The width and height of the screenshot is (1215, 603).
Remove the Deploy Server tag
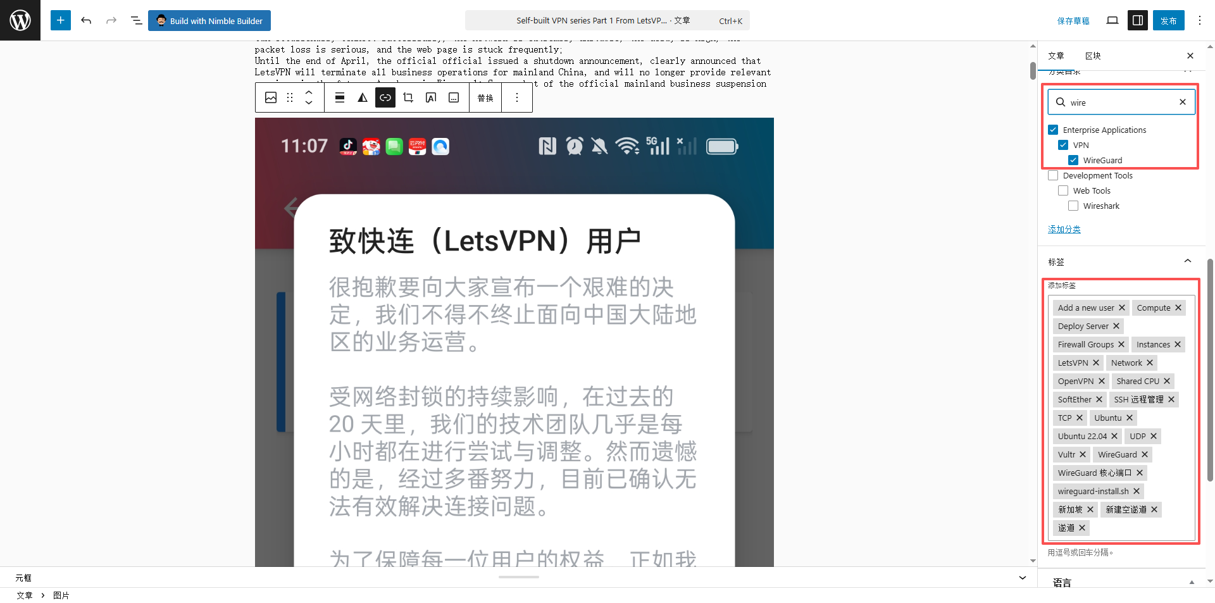pyautogui.click(x=1116, y=326)
